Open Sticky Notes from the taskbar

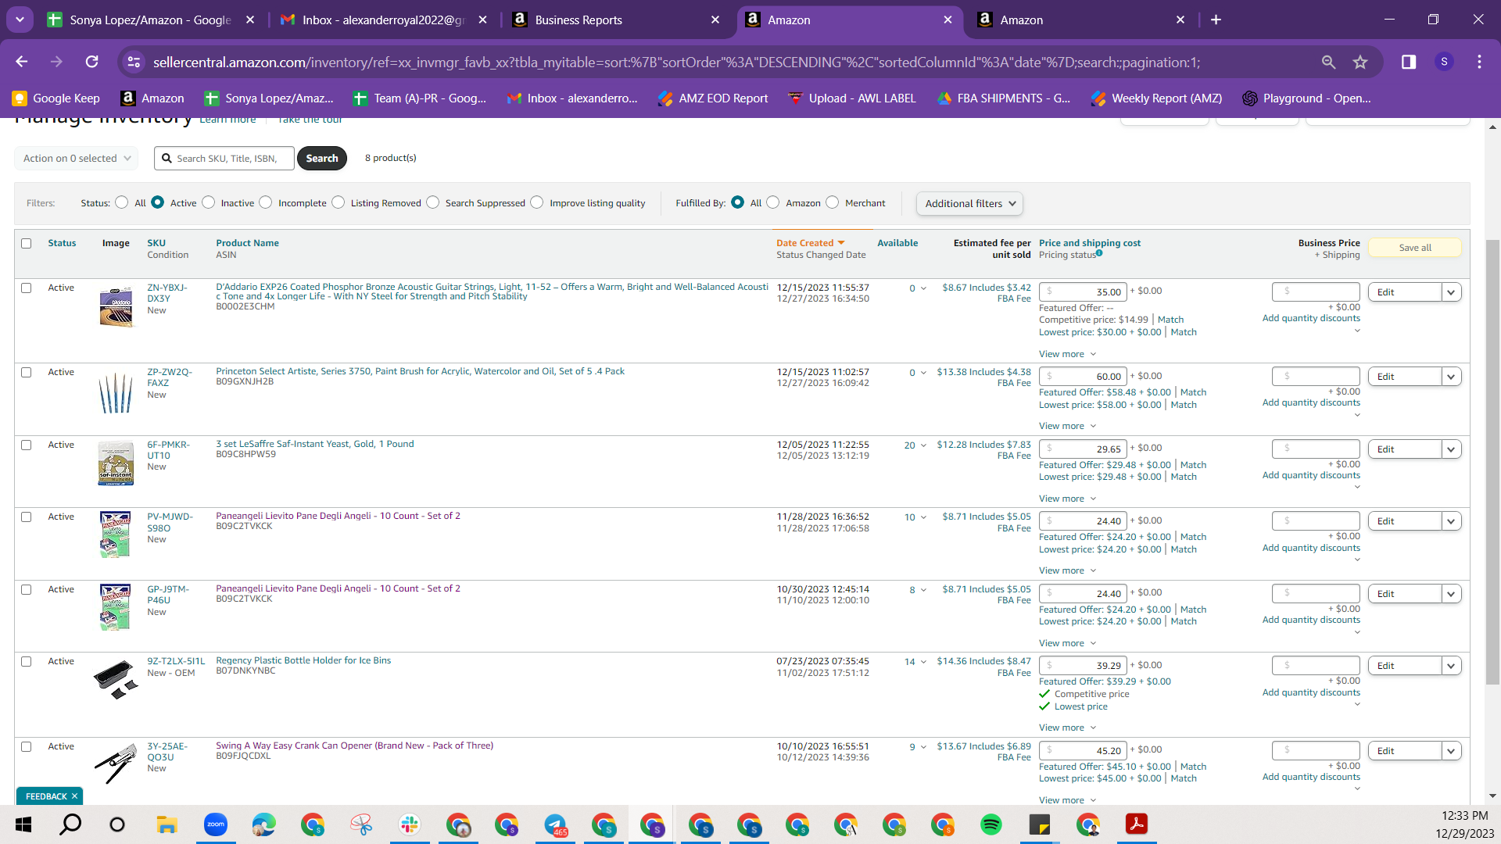point(1039,824)
